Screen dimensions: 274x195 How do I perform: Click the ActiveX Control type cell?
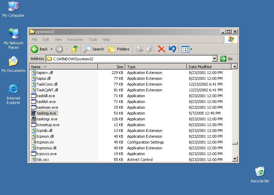coord(140,160)
